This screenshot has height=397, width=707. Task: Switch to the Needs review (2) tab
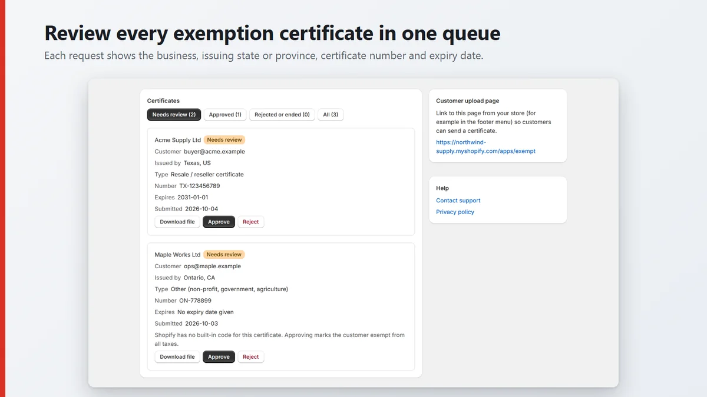(x=174, y=115)
